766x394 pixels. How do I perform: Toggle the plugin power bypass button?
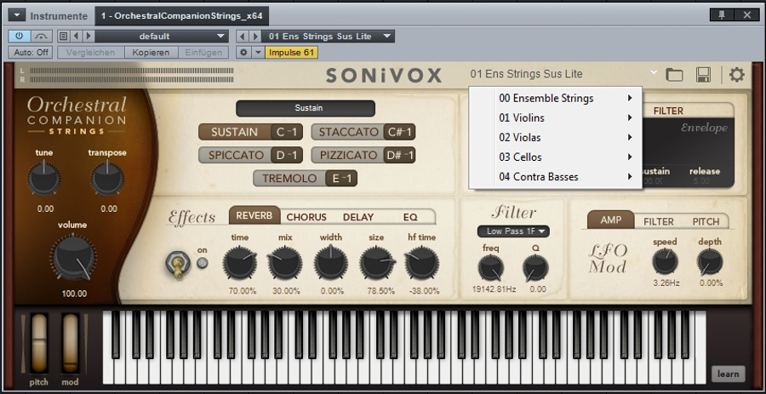20,36
